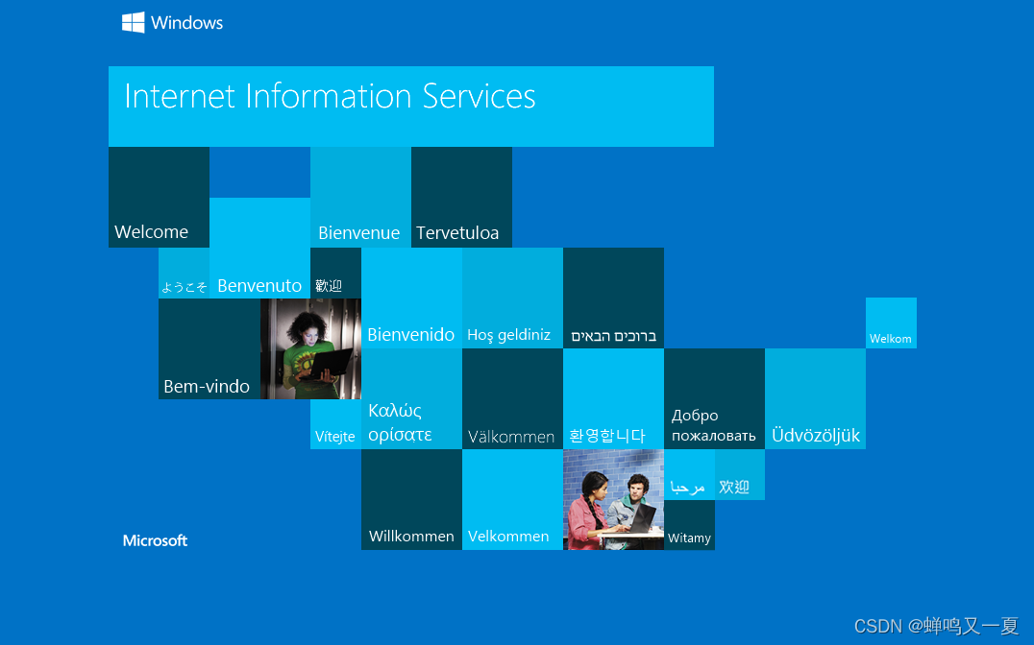Click the Tervetuloa tile
This screenshot has width=1034, height=645.
pos(461,197)
